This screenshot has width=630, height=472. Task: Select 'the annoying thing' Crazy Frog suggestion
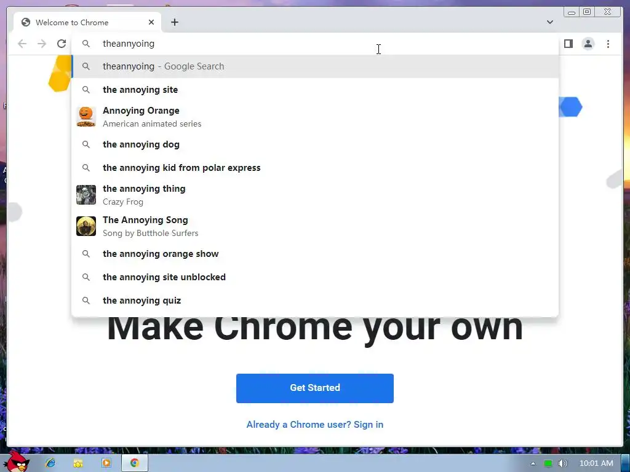click(x=315, y=195)
